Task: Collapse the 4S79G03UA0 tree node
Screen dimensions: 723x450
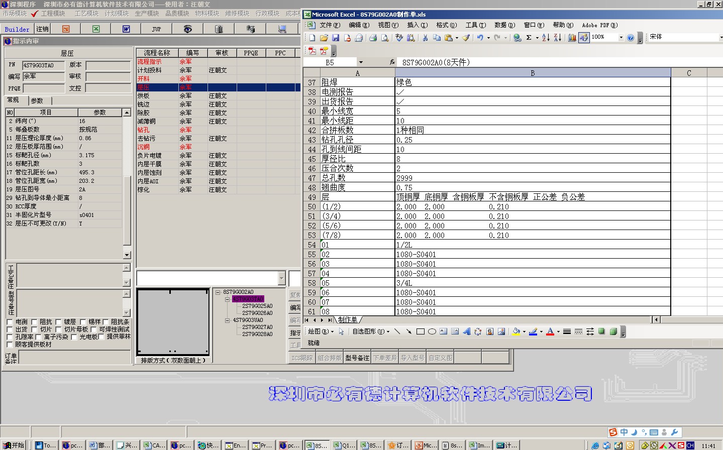Action: (x=227, y=320)
